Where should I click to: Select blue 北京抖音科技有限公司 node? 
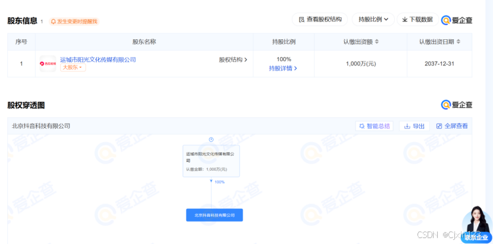[x=215, y=215]
